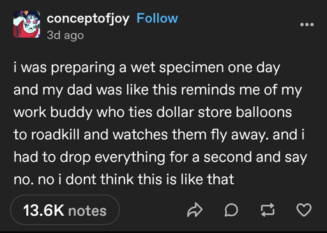Screen dimensions: 327x233
Task: Click the 13.6K count number
Action: (43, 211)
